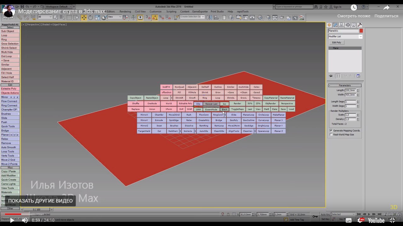
Task: Click the Select Object tool icon
Action: 55,18
